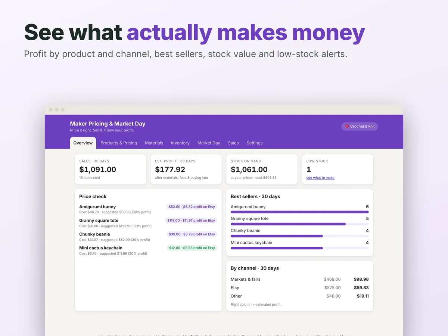Click Markets & fairs channel row

pos(299,279)
